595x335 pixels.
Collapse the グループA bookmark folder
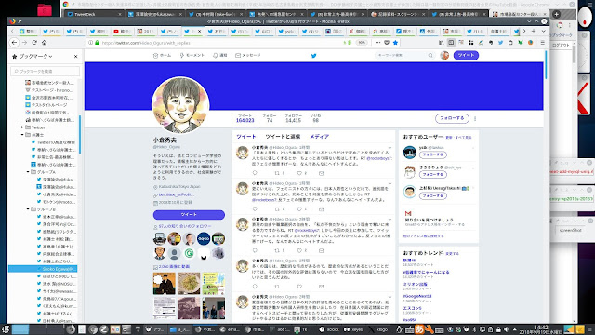pos(28,172)
